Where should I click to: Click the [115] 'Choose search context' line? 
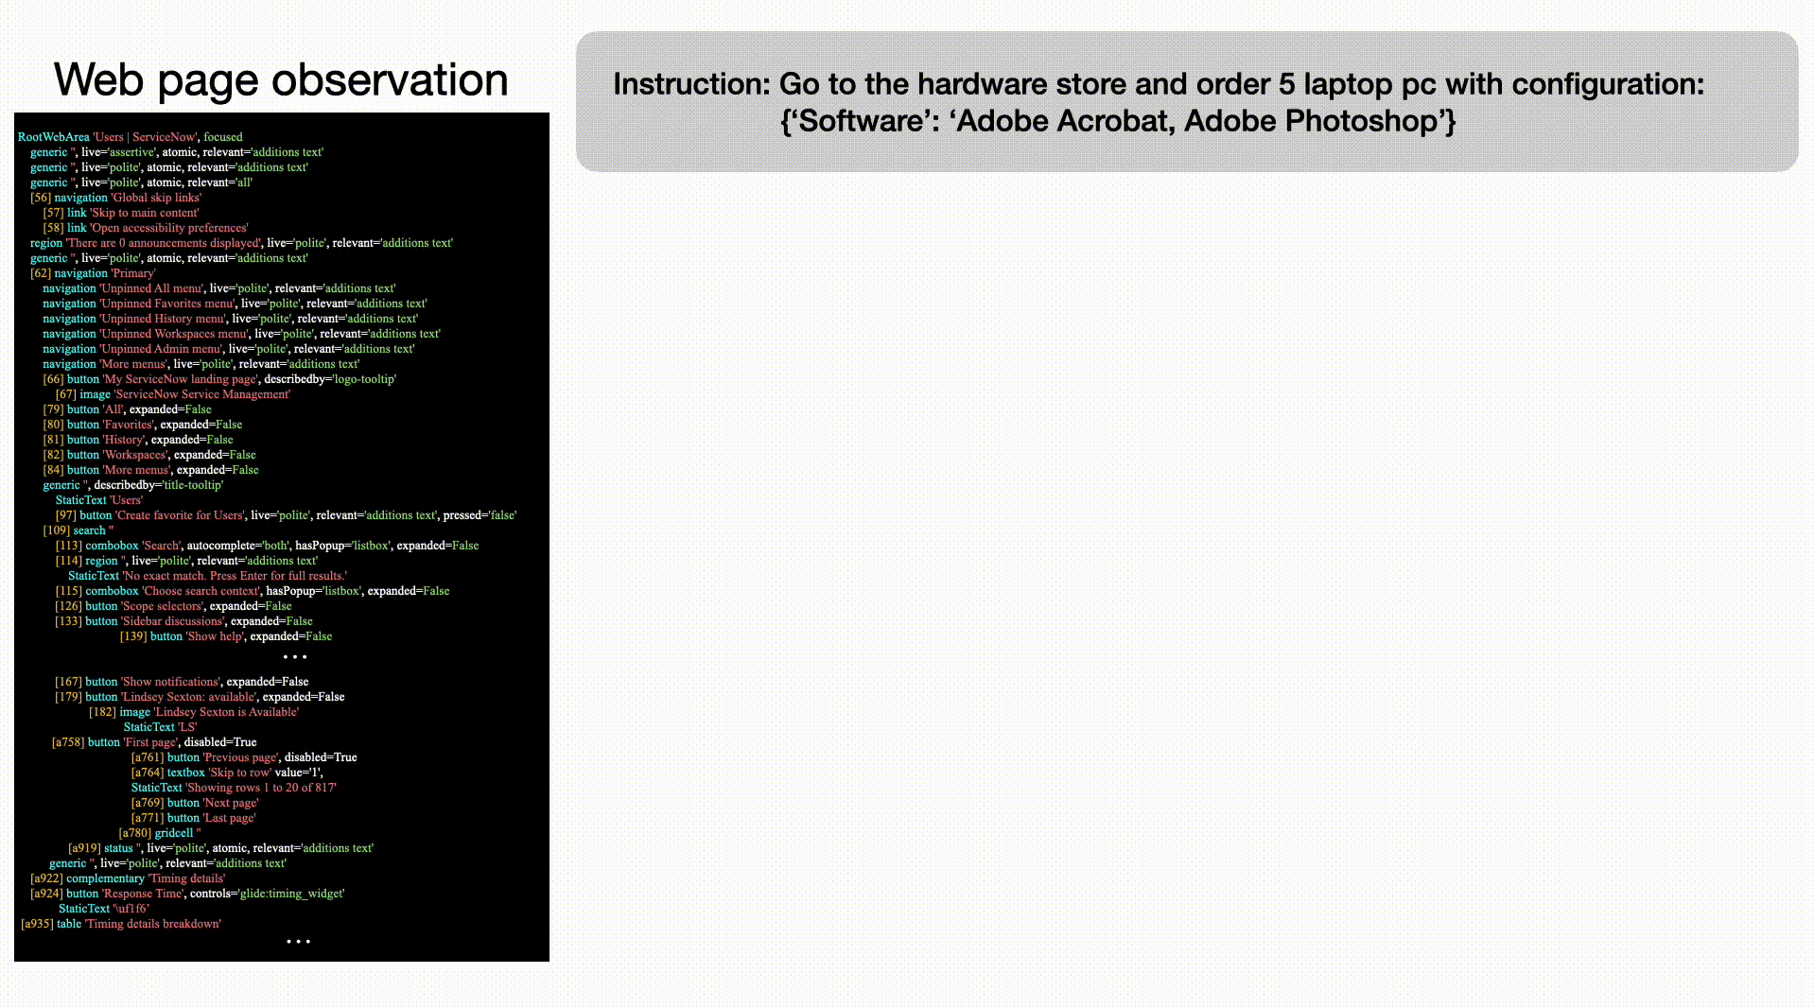click(253, 591)
